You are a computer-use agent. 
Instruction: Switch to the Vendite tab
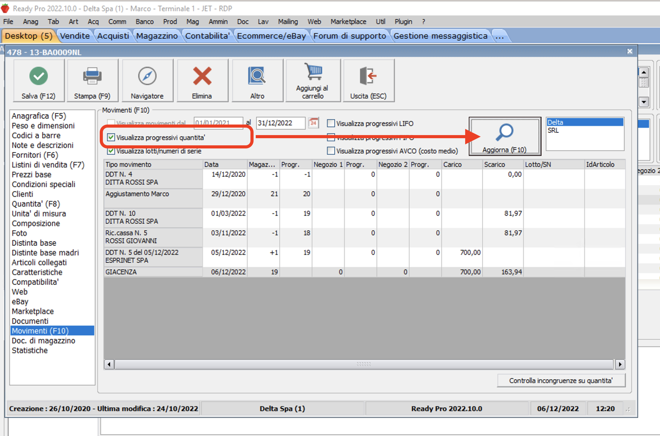(x=75, y=36)
